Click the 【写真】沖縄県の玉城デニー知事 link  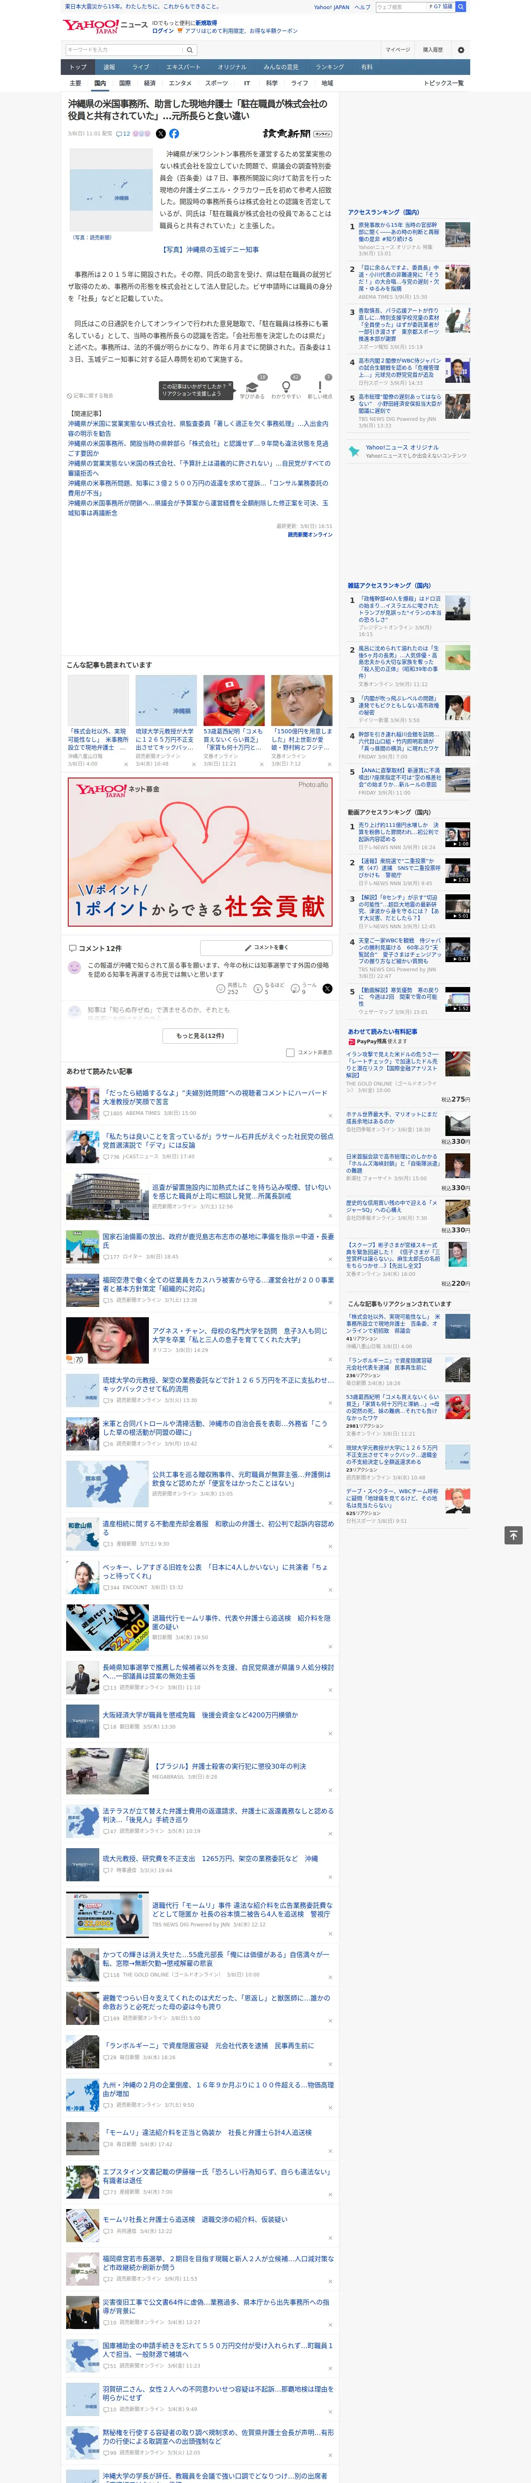(x=210, y=250)
